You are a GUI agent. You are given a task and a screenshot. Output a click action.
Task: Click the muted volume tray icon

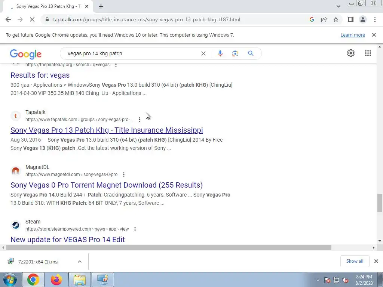point(345,280)
